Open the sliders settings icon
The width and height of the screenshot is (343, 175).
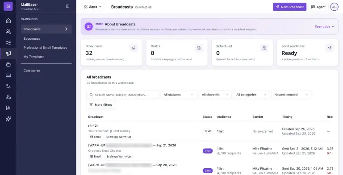click(8, 86)
